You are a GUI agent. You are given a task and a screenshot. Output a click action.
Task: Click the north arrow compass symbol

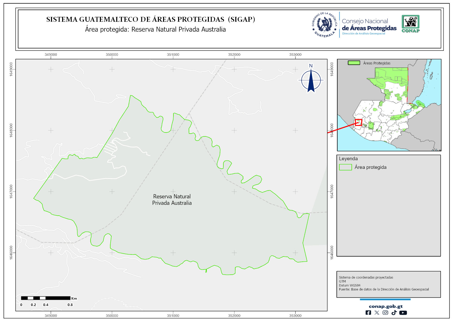[311, 80]
